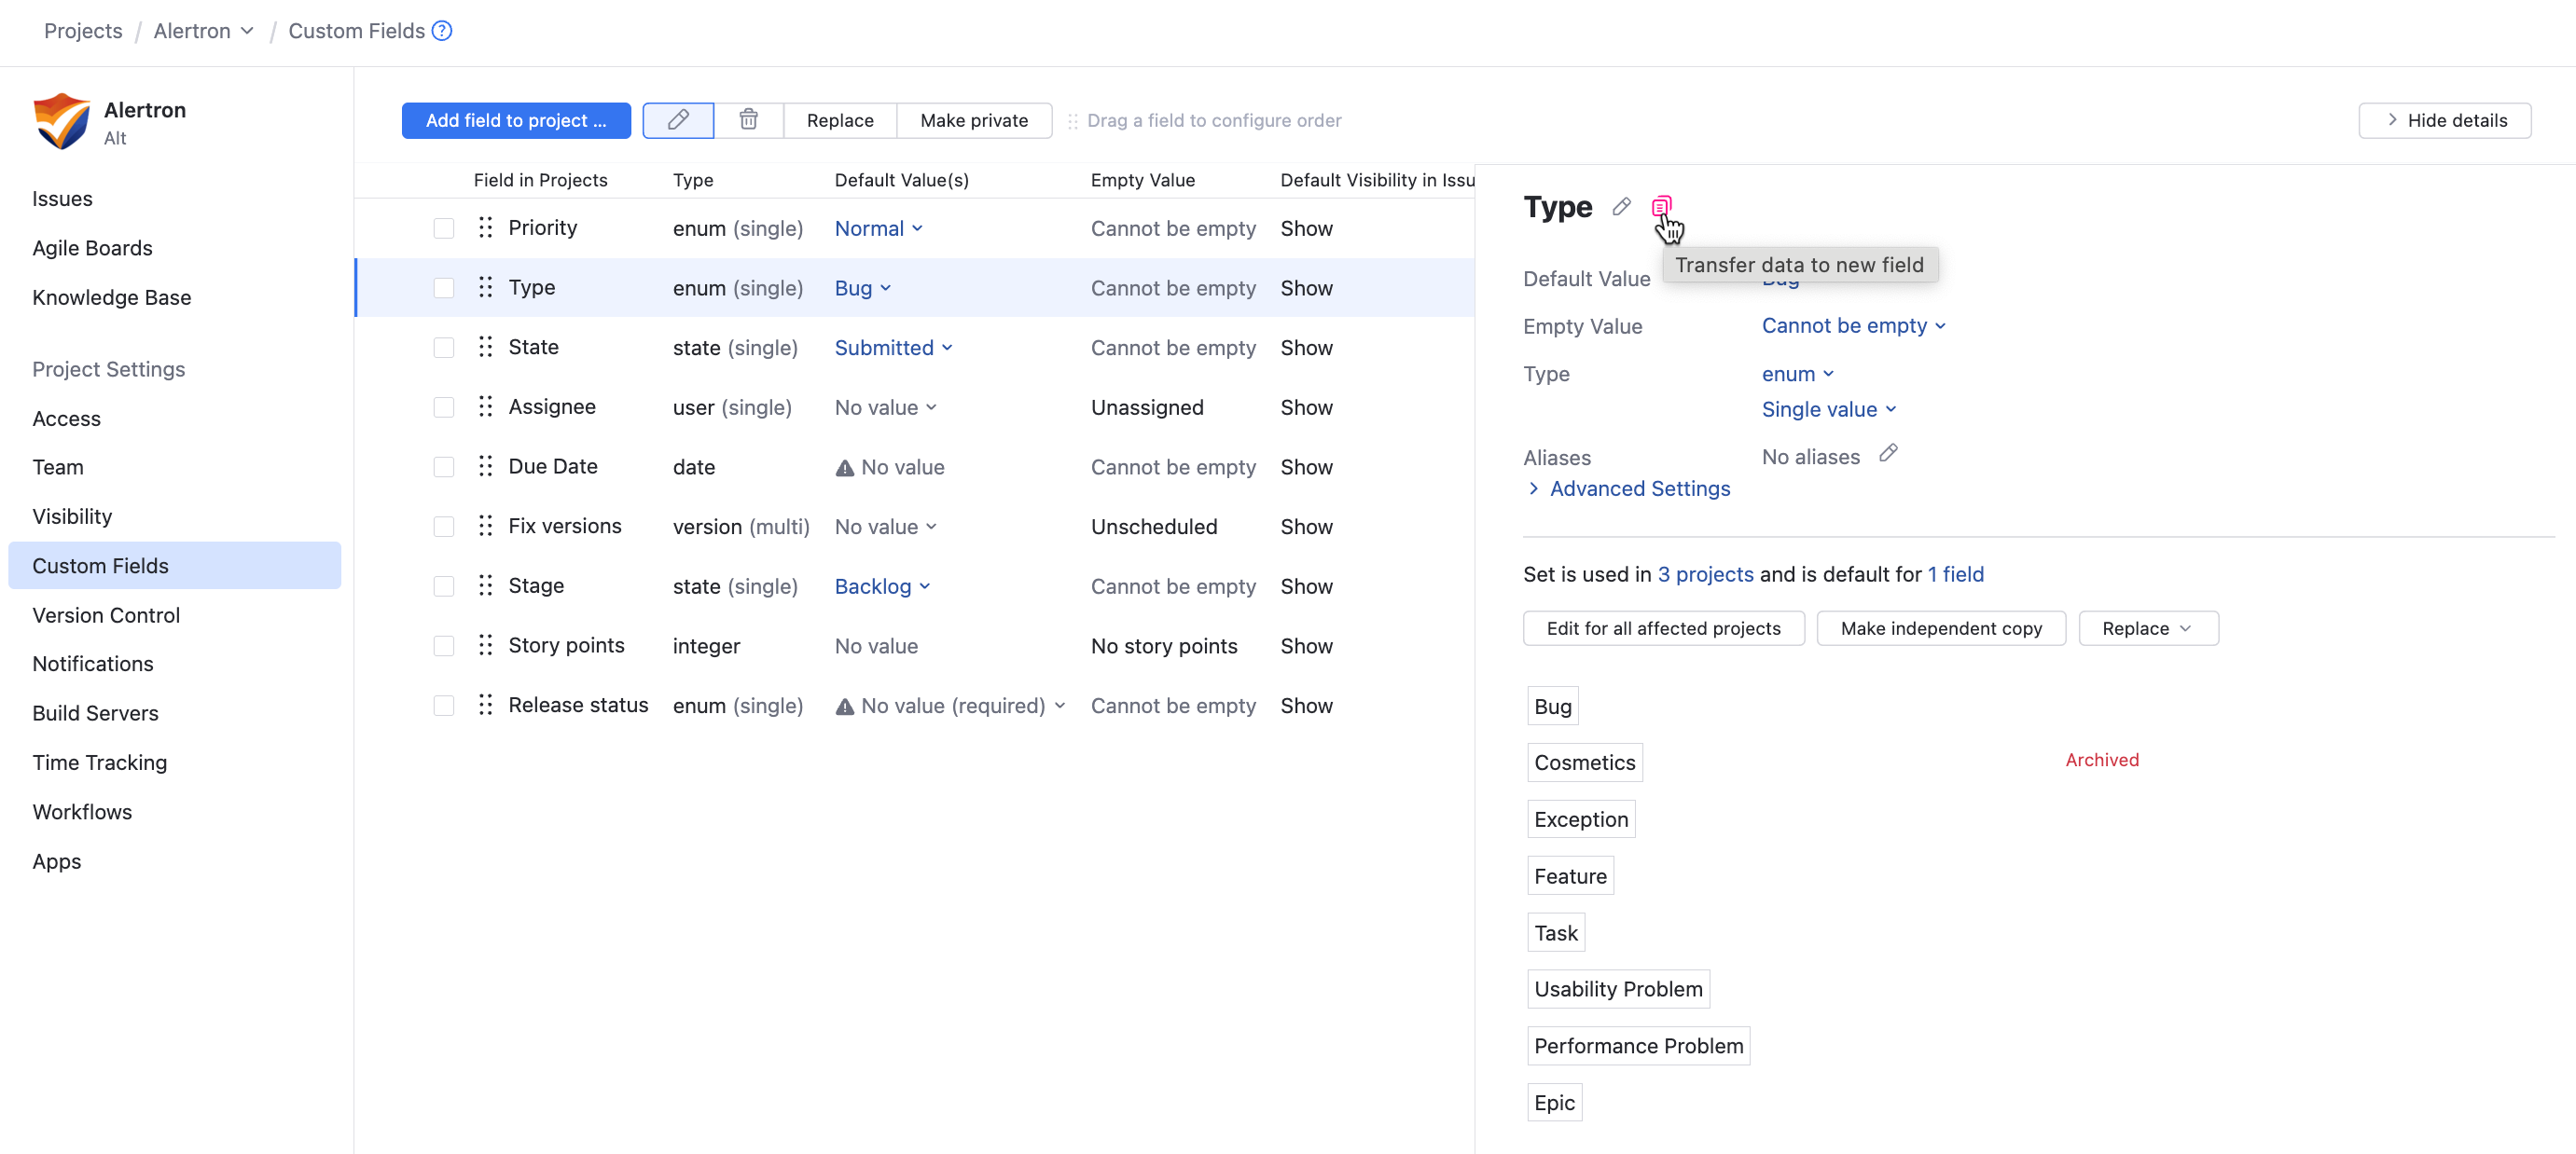
Task: Check the Priority field checkbox
Action: (443, 227)
